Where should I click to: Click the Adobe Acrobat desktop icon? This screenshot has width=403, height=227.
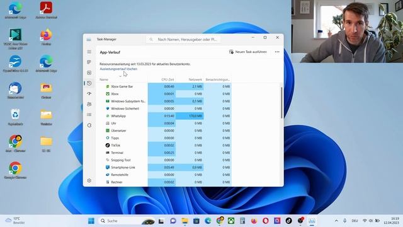(x=46, y=10)
